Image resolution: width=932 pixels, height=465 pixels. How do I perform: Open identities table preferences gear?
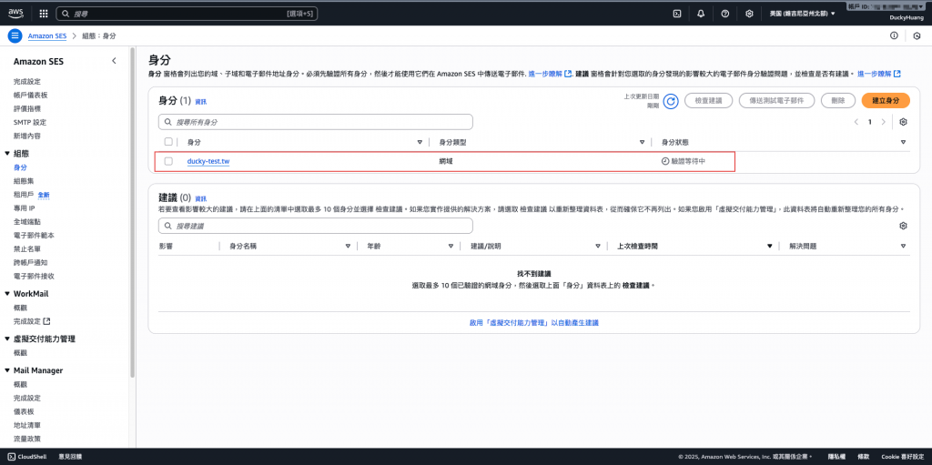(903, 122)
